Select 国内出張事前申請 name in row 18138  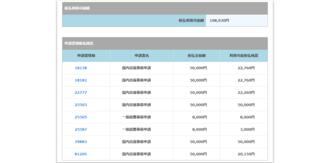pos(136,68)
